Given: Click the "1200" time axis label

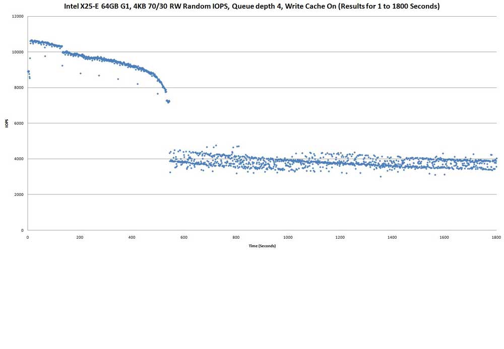Looking at the screenshot, I should click(340, 238).
